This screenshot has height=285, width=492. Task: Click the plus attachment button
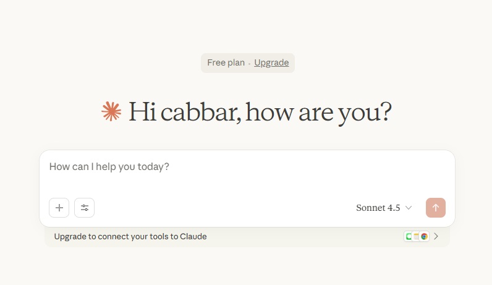(59, 208)
